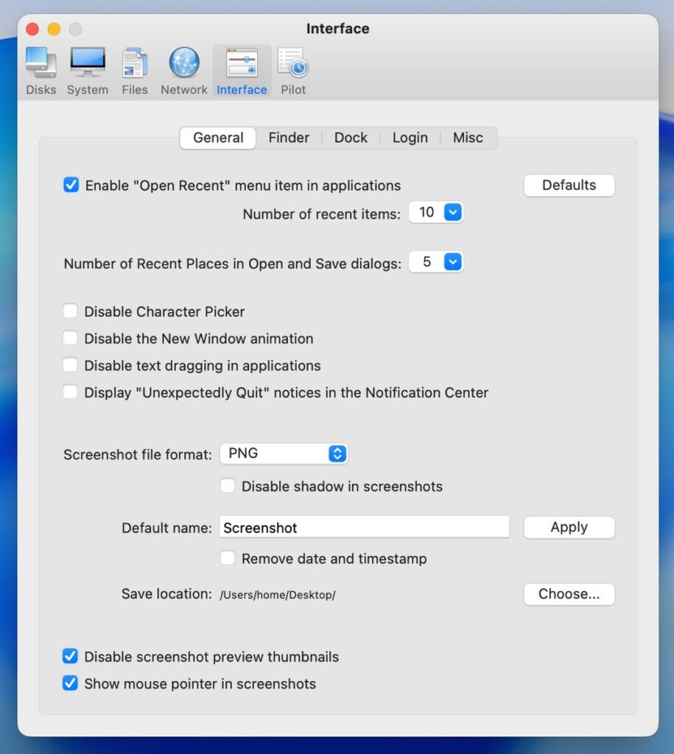Click the Defaults button
This screenshot has width=674, height=754.
(569, 186)
